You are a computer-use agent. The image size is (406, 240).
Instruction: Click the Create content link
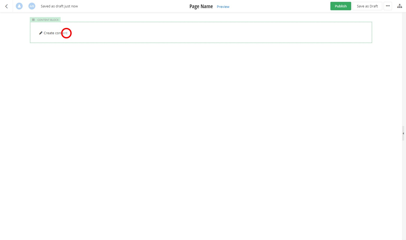click(56, 33)
